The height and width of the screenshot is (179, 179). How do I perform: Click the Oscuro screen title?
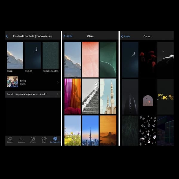(x=148, y=36)
